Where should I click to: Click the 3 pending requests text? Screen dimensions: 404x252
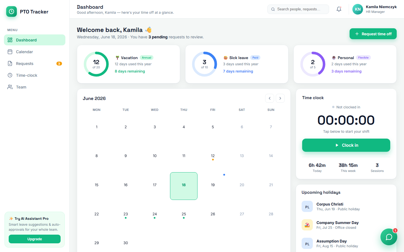pyautogui.click(x=158, y=37)
